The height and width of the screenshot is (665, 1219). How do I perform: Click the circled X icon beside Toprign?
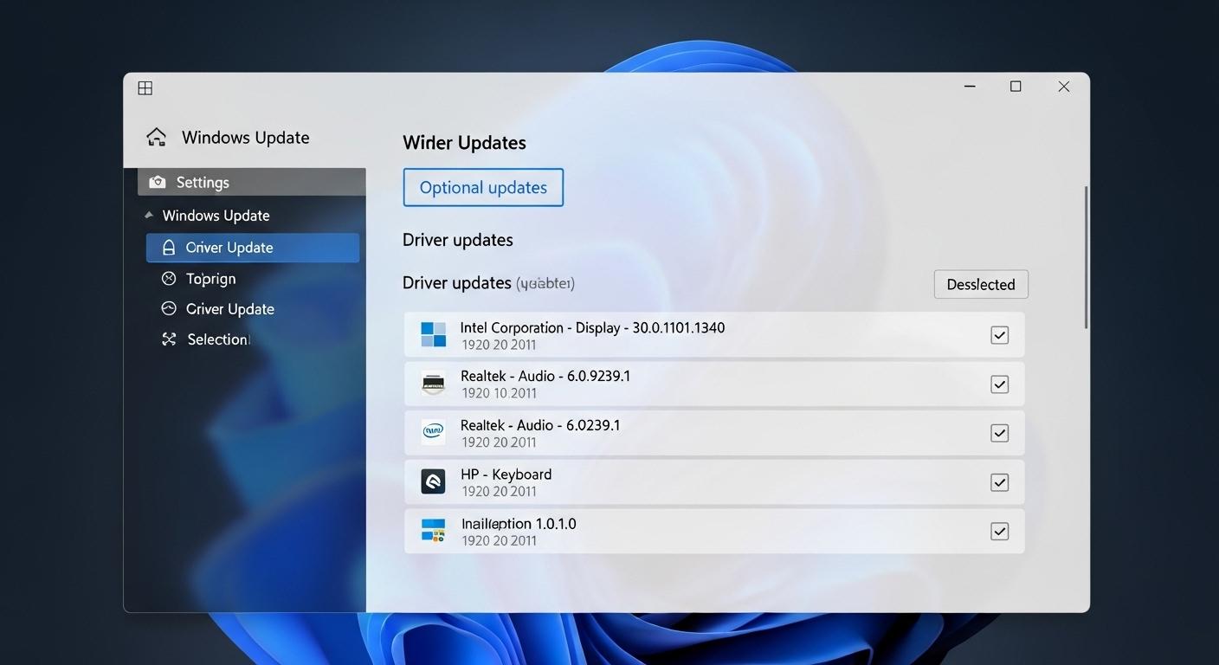pyautogui.click(x=168, y=278)
